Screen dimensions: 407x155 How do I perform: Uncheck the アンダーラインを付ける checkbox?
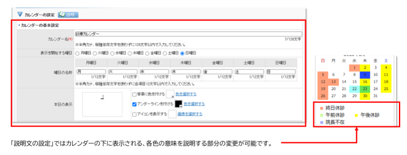pos(134,104)
